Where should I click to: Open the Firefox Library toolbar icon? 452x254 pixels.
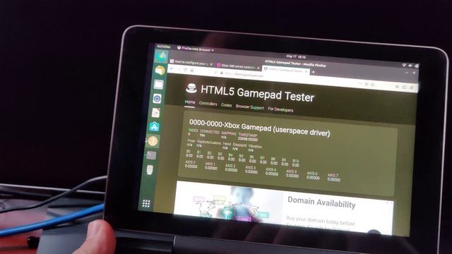(397, 86)
